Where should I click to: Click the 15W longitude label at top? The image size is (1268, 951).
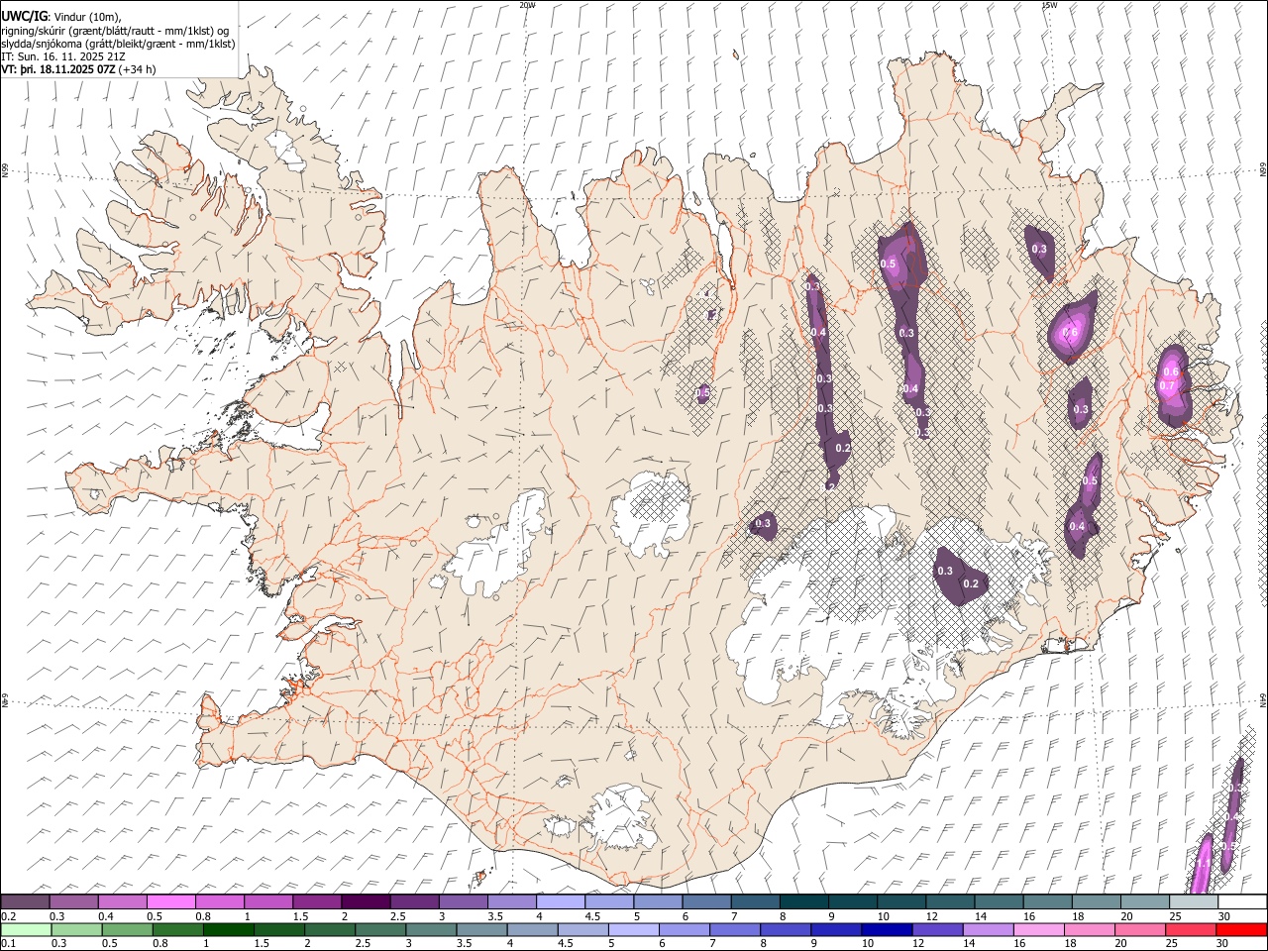tap(1048, 5)
